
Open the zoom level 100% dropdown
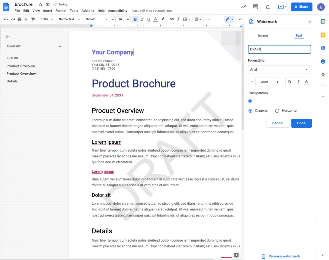47,19
